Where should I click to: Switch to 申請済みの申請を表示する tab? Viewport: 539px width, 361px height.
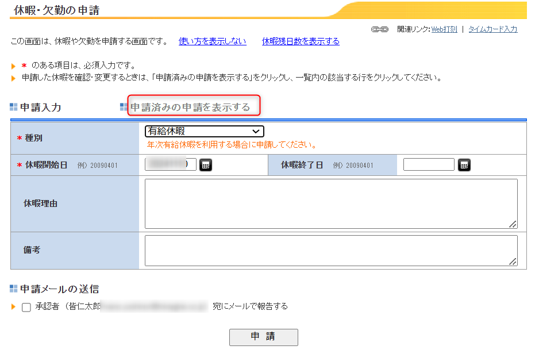pyautogui.click(x=190, y=107)
